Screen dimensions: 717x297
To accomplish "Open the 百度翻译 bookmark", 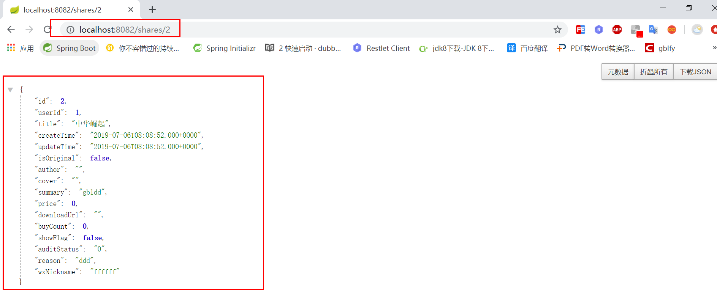I will (x=527, y=48).
